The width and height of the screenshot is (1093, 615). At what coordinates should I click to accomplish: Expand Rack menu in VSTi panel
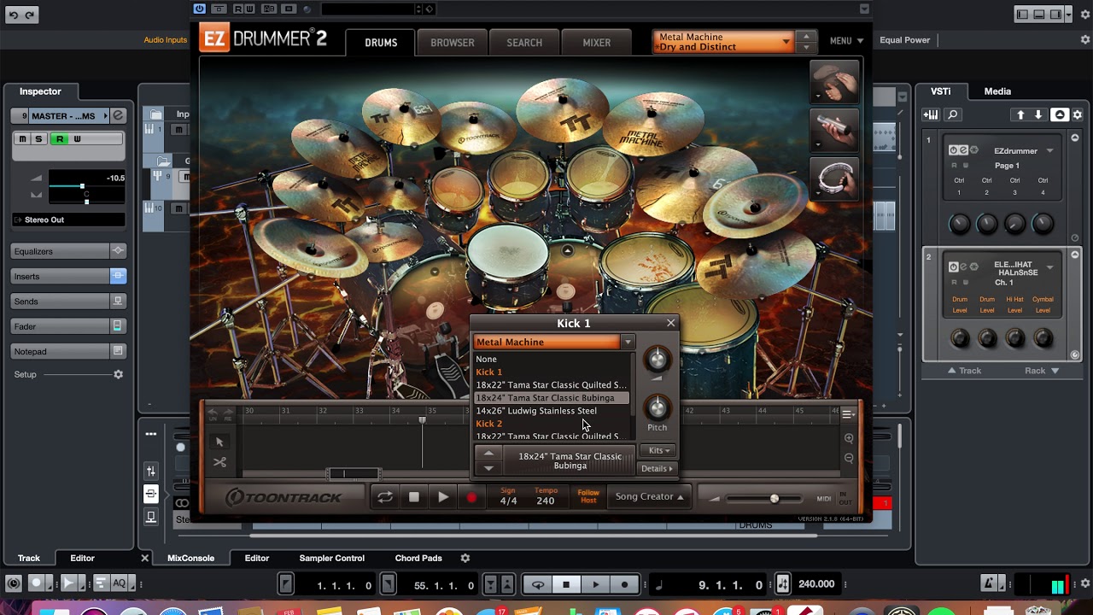click(x=1042, y=371)
